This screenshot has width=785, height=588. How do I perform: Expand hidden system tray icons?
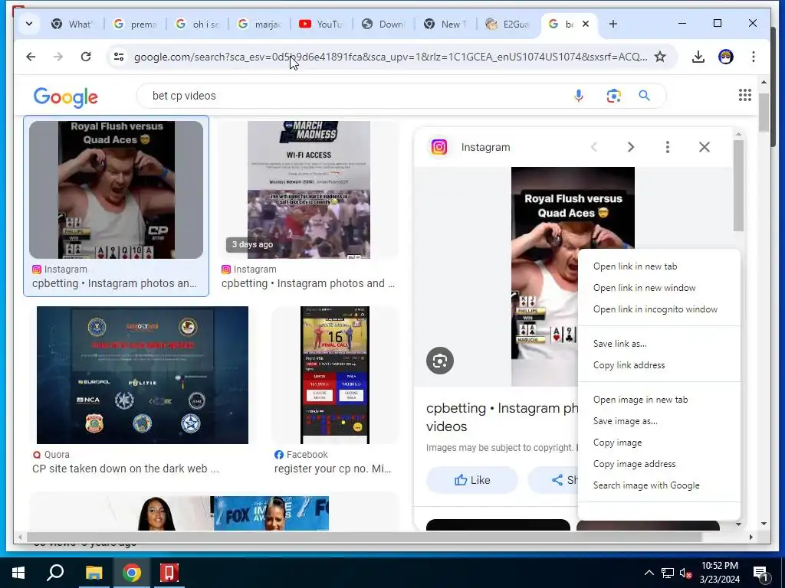point(649,573)
